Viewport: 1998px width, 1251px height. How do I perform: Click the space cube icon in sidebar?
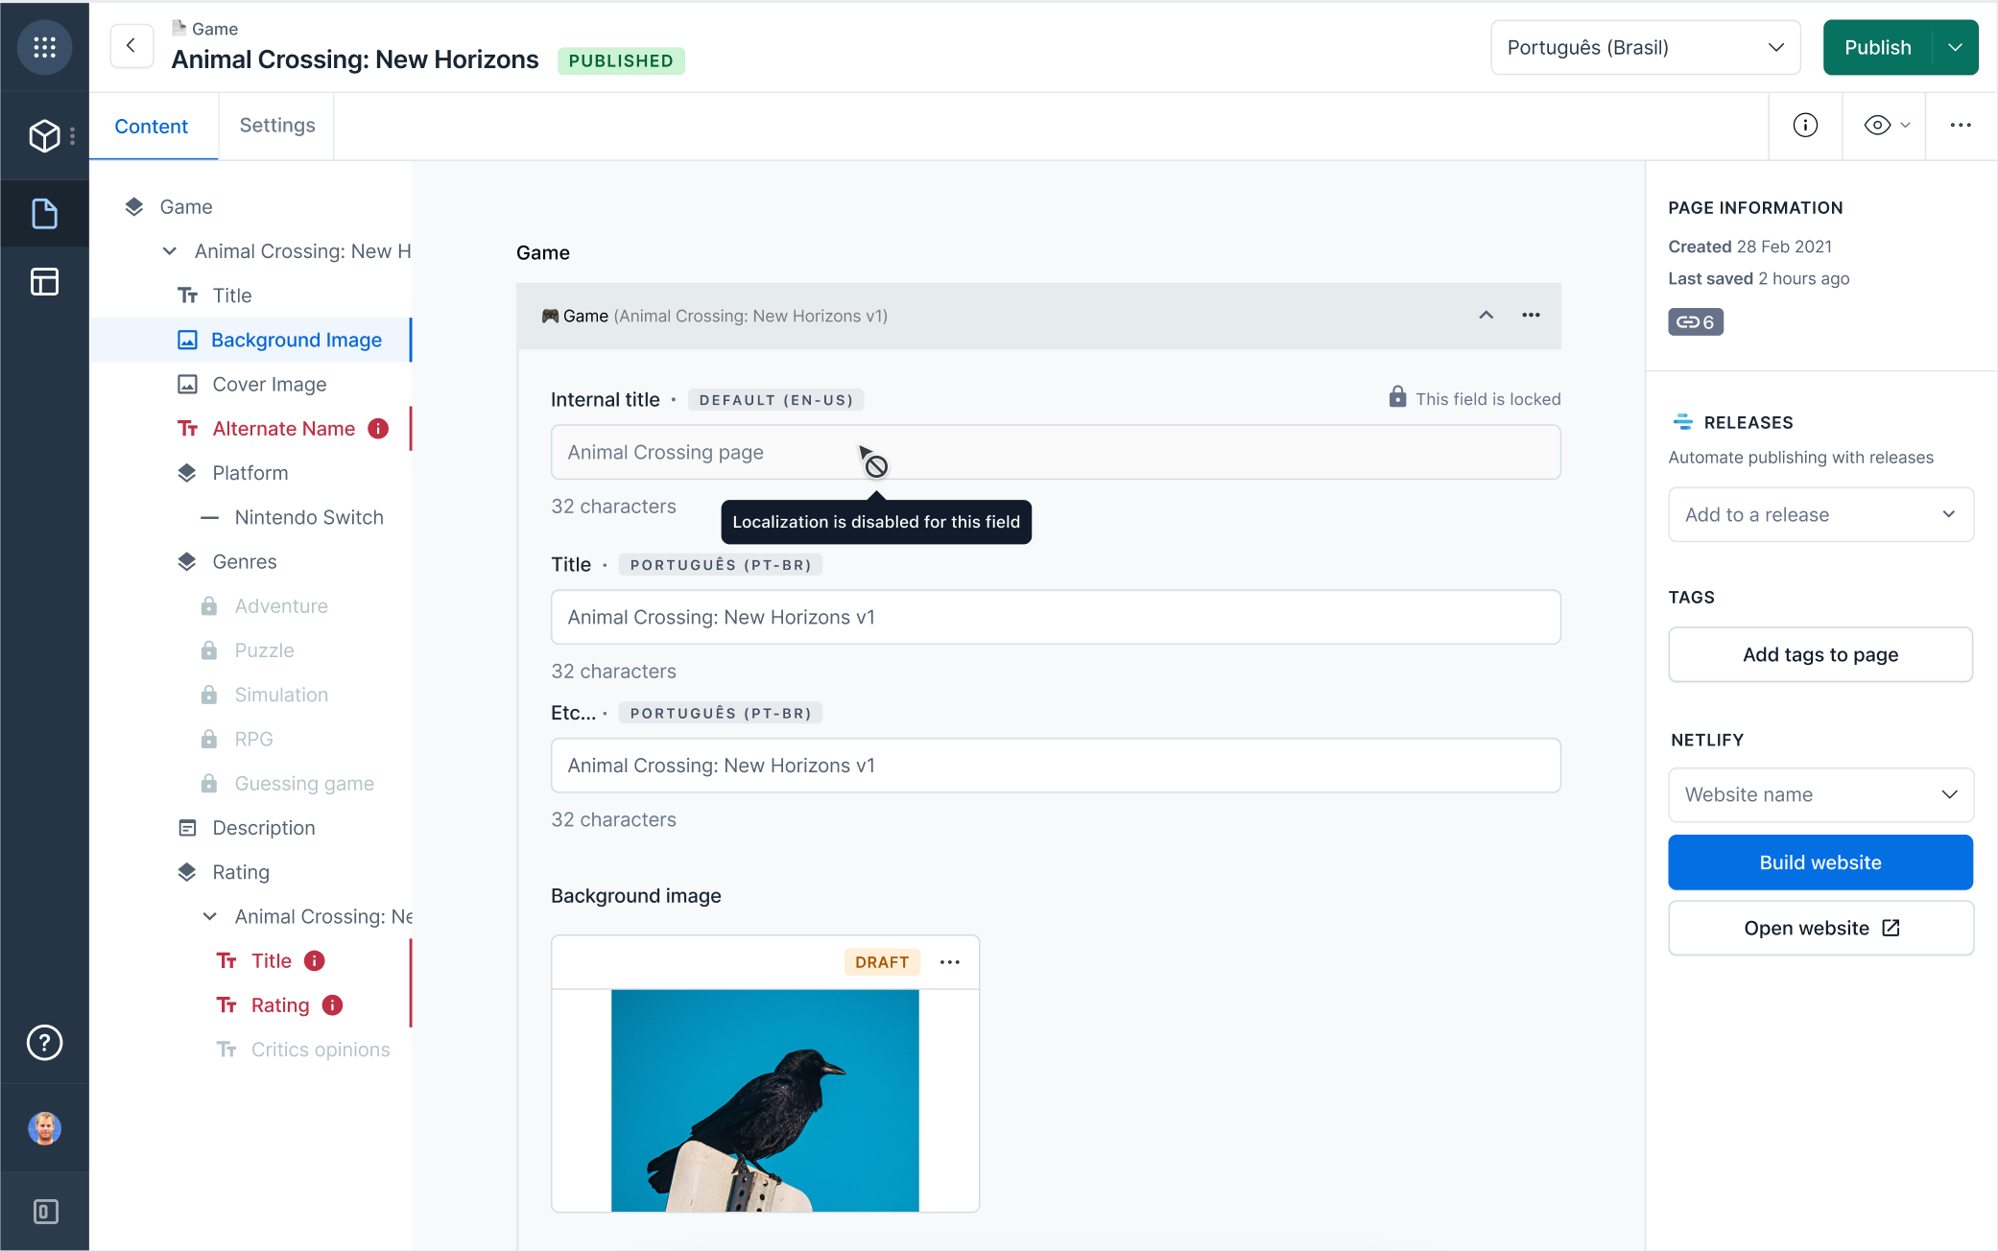(44, 134)
